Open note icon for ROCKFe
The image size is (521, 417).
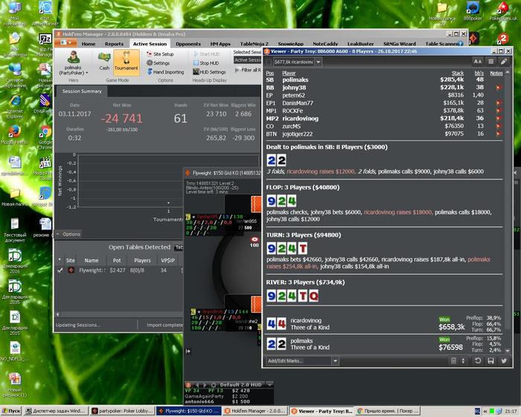point(498,111)
